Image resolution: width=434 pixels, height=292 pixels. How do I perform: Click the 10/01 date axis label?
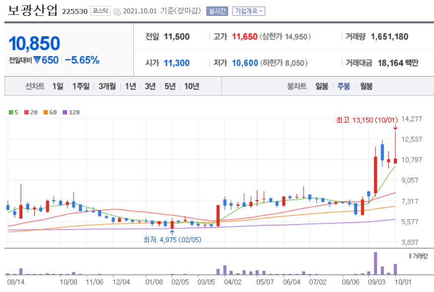[x=403, y=282]
